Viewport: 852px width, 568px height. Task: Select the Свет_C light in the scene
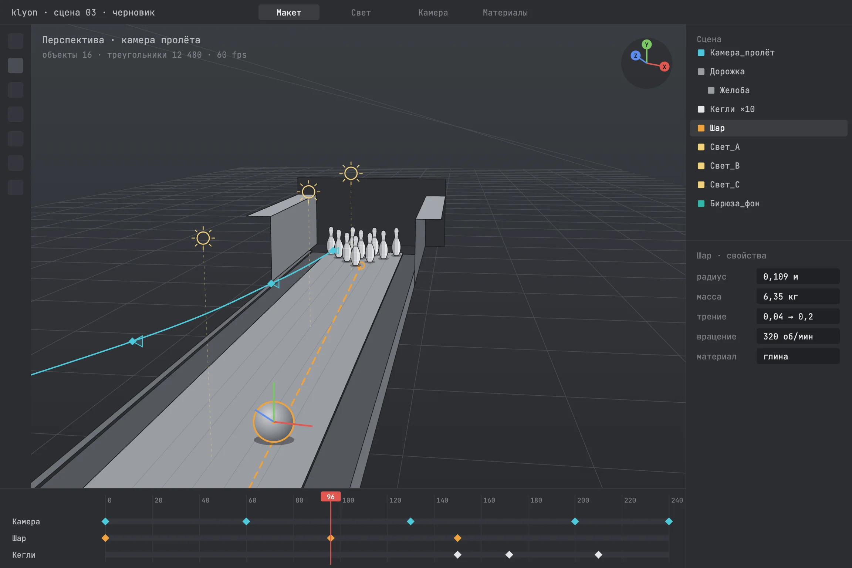pyautogui.click(x=768, y=185)
